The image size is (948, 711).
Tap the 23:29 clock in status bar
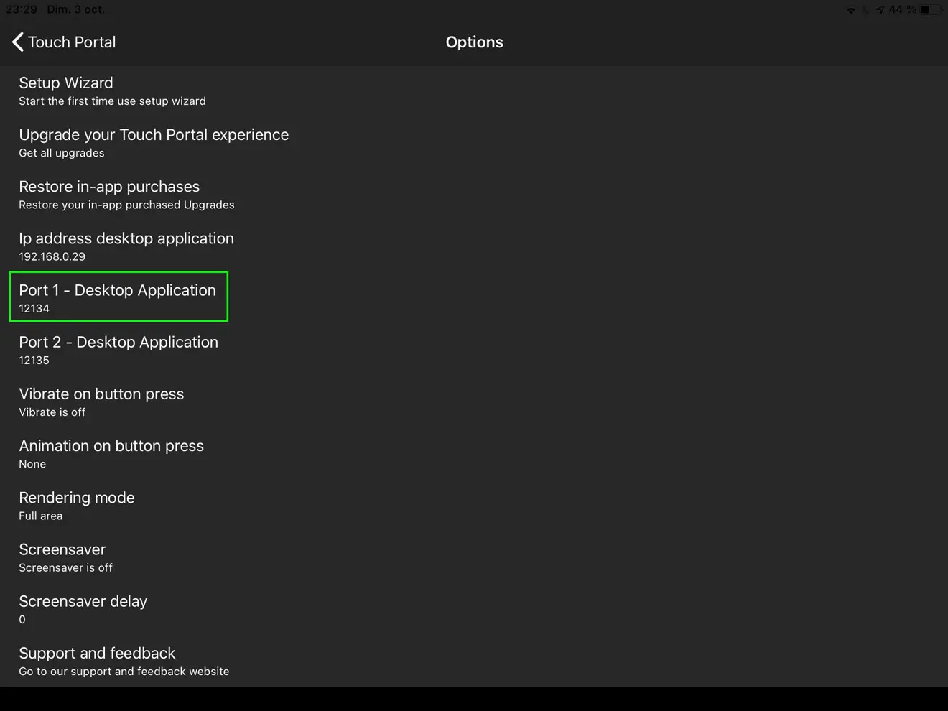pyautogui.click(x=22, y=9)
